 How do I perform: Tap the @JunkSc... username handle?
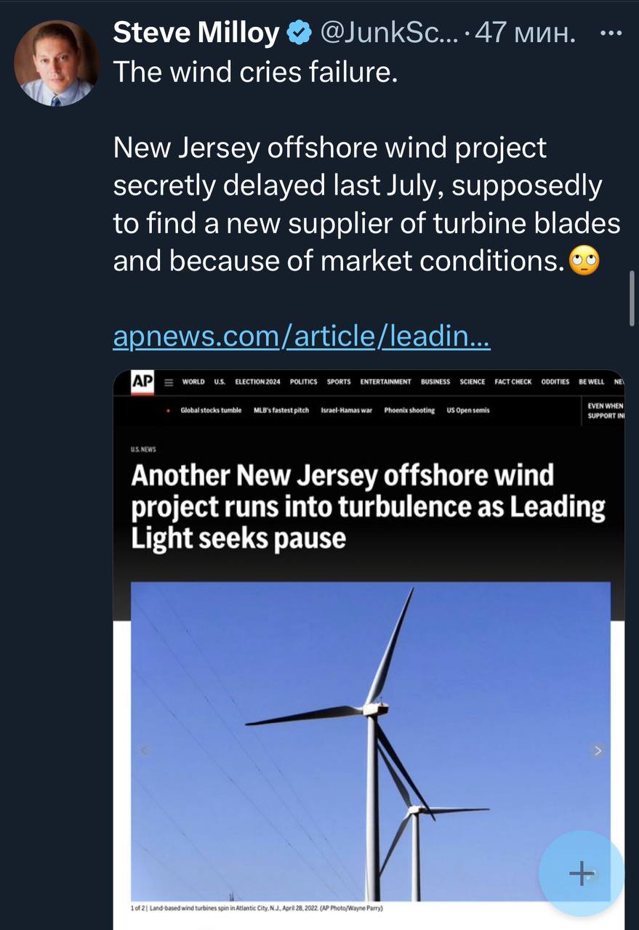coord(389,33)
